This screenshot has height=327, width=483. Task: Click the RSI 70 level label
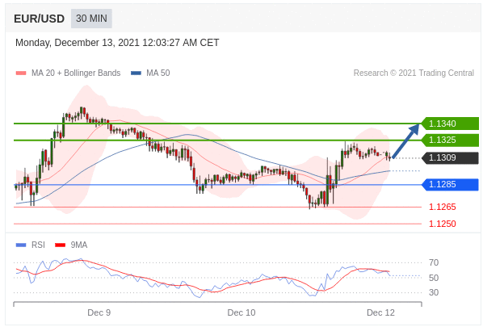pyautogui.click(x=434, y=262)
